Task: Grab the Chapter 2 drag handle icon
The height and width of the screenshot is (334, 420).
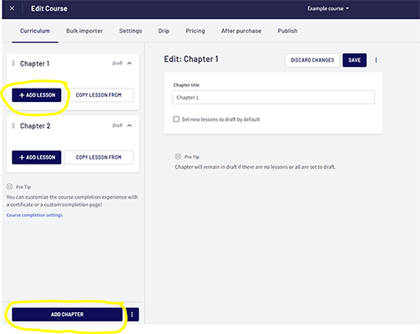Action: 13,126
